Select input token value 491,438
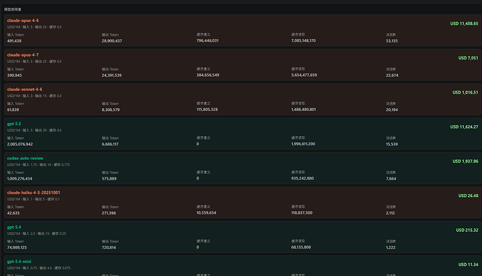 14,41
